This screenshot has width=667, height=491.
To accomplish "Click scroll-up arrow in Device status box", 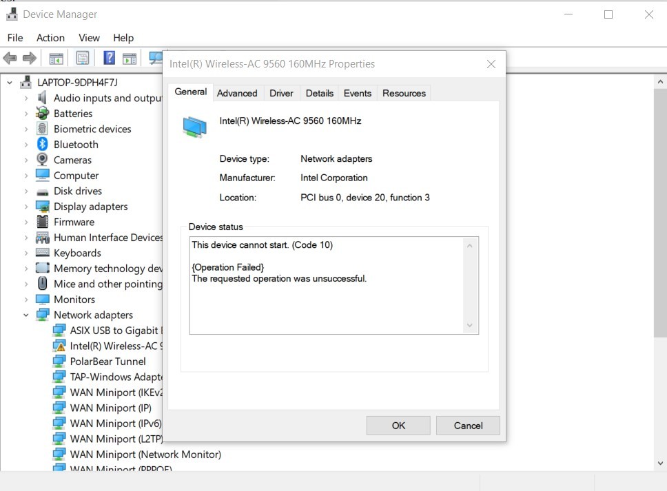I will (x=470, y=246).
